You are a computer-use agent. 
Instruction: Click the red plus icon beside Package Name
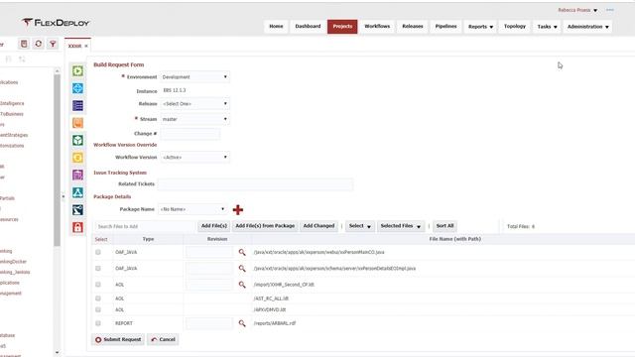coord(238,209)
